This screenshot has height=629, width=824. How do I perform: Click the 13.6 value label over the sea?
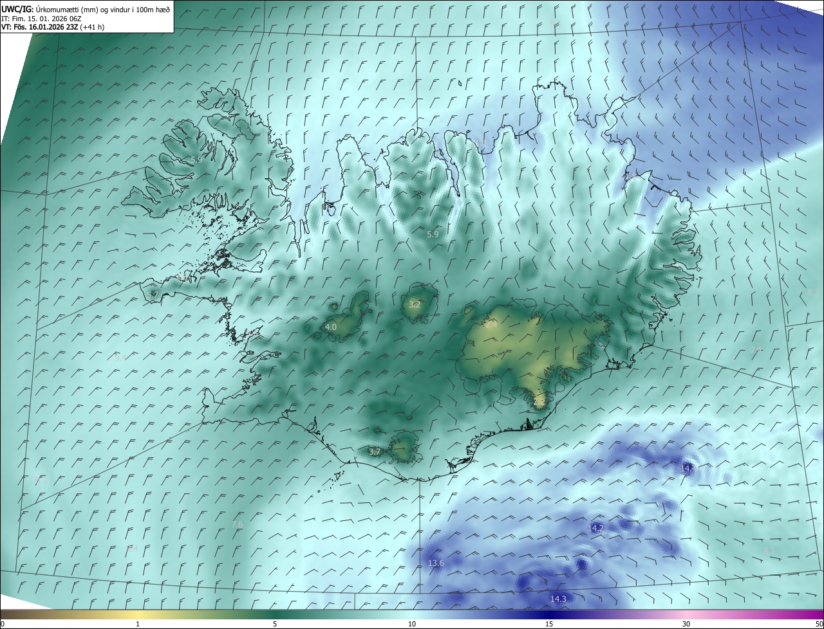(x=436, y=563)
